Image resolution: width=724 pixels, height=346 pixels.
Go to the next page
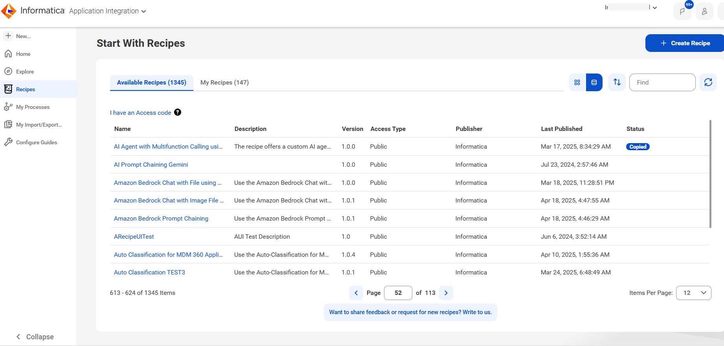pyautogui.click(x=446, y=293)
